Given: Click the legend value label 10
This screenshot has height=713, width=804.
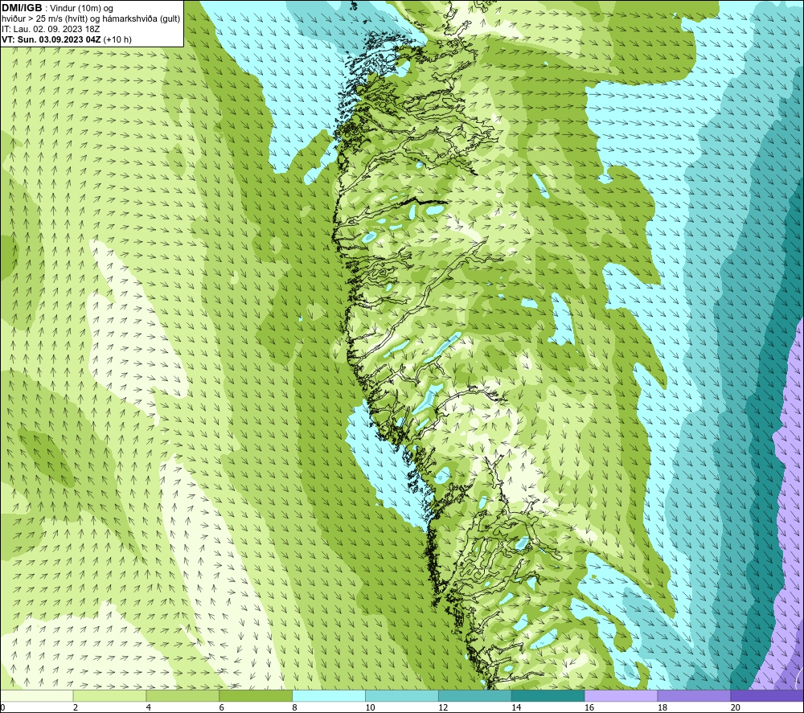Looking at the screenshot, I should pyautogui.click(x=370, y=708).
